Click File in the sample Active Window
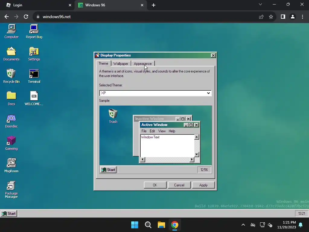The image size is (309, 232). click(144, 131)
